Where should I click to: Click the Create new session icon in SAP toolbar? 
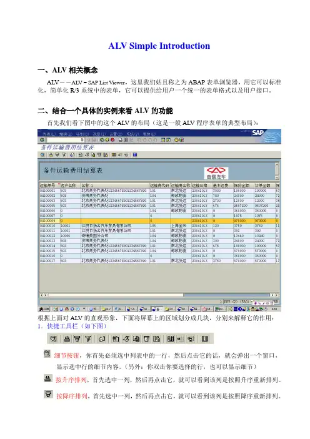[163, 139]
